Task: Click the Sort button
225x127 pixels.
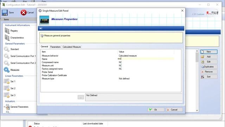Action: (x=209, y=77)
